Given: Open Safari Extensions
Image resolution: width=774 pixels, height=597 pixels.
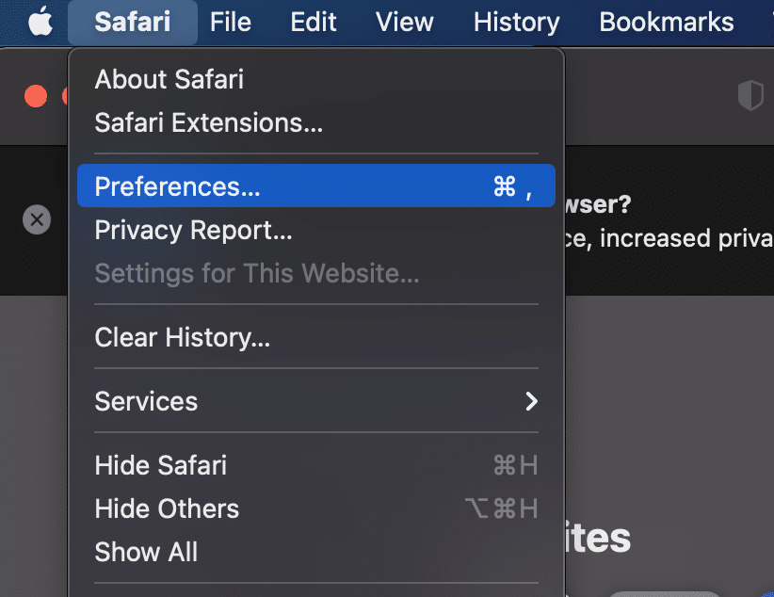Looking at the screenshot, I should tap(208, 122).
